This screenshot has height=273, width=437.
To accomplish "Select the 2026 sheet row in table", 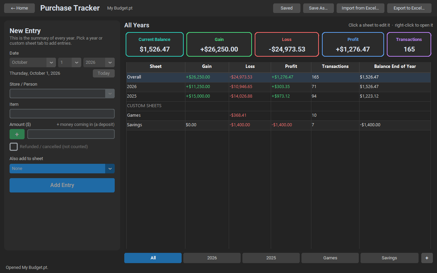I will click(x=279, y=87).
